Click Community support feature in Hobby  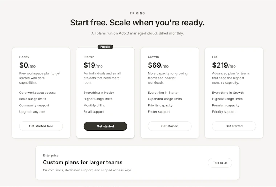click(34, 105)
